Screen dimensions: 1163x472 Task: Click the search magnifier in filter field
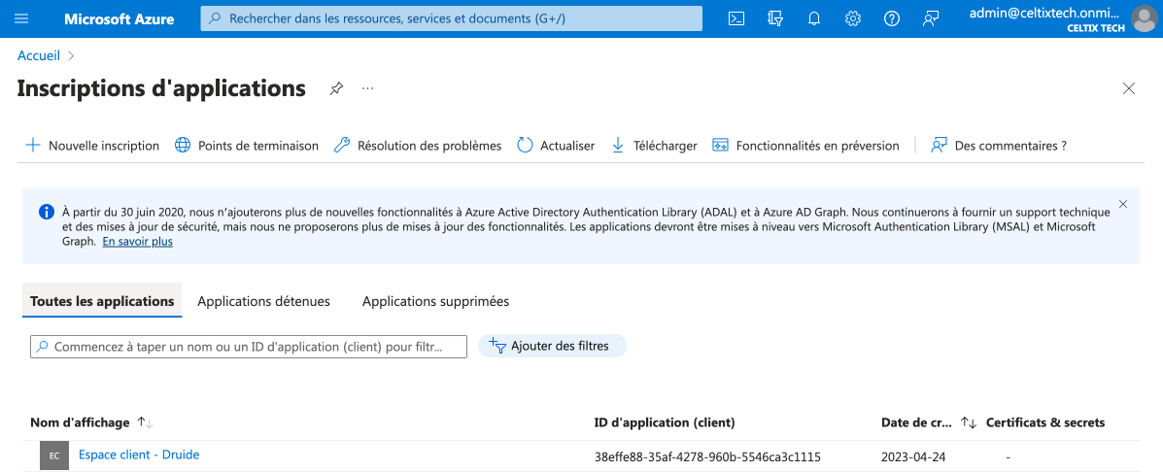click(43, 346)
